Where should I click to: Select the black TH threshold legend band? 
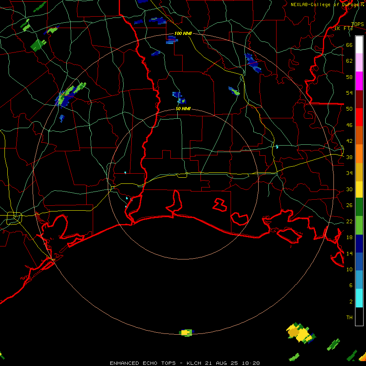point(359,316)
